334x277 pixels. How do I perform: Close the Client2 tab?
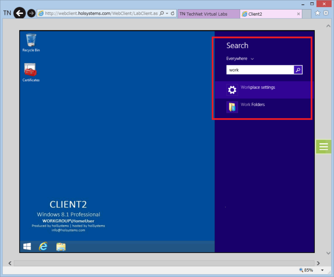coord(299,14)
